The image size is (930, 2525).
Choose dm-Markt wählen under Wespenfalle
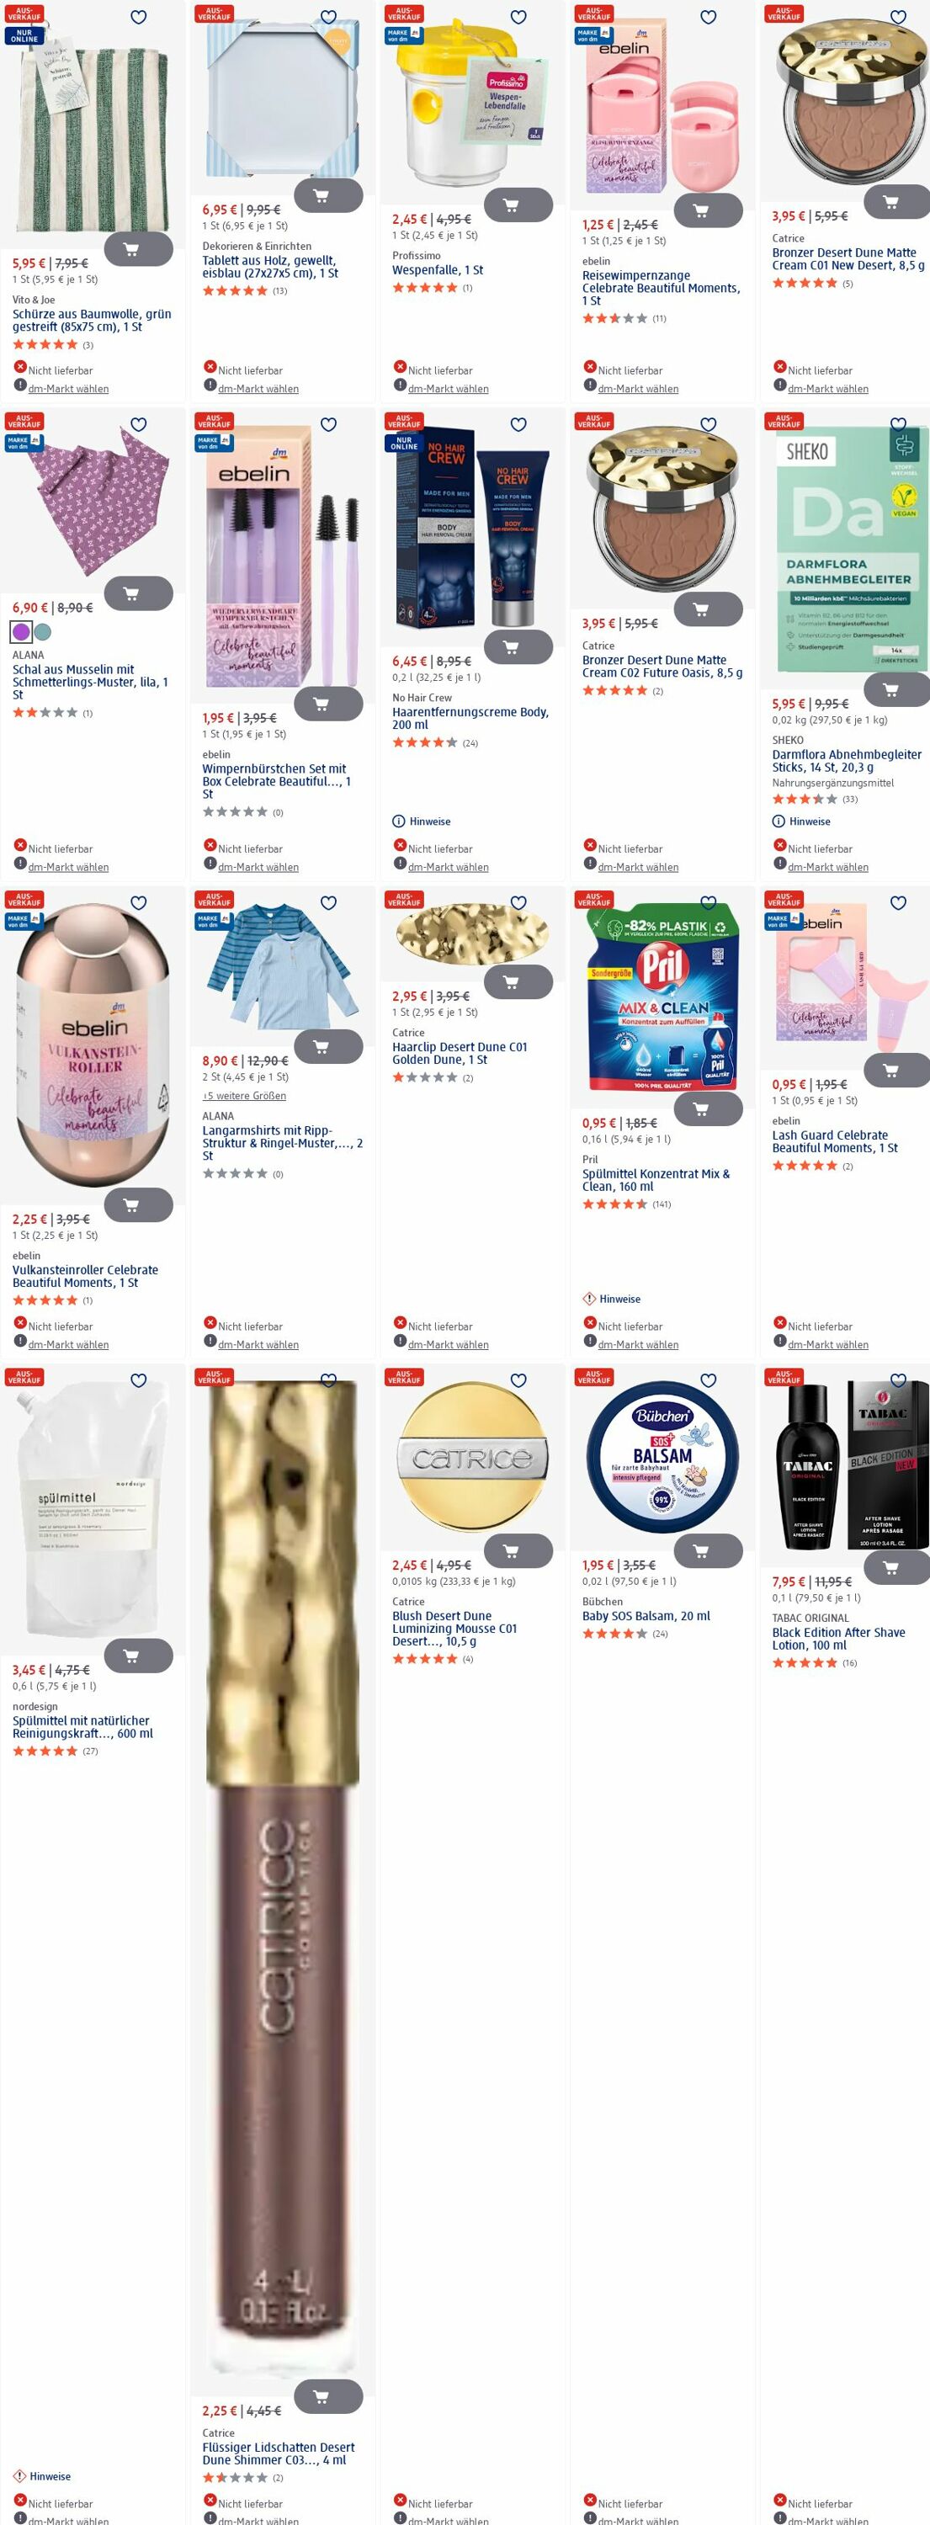(448, 389)
